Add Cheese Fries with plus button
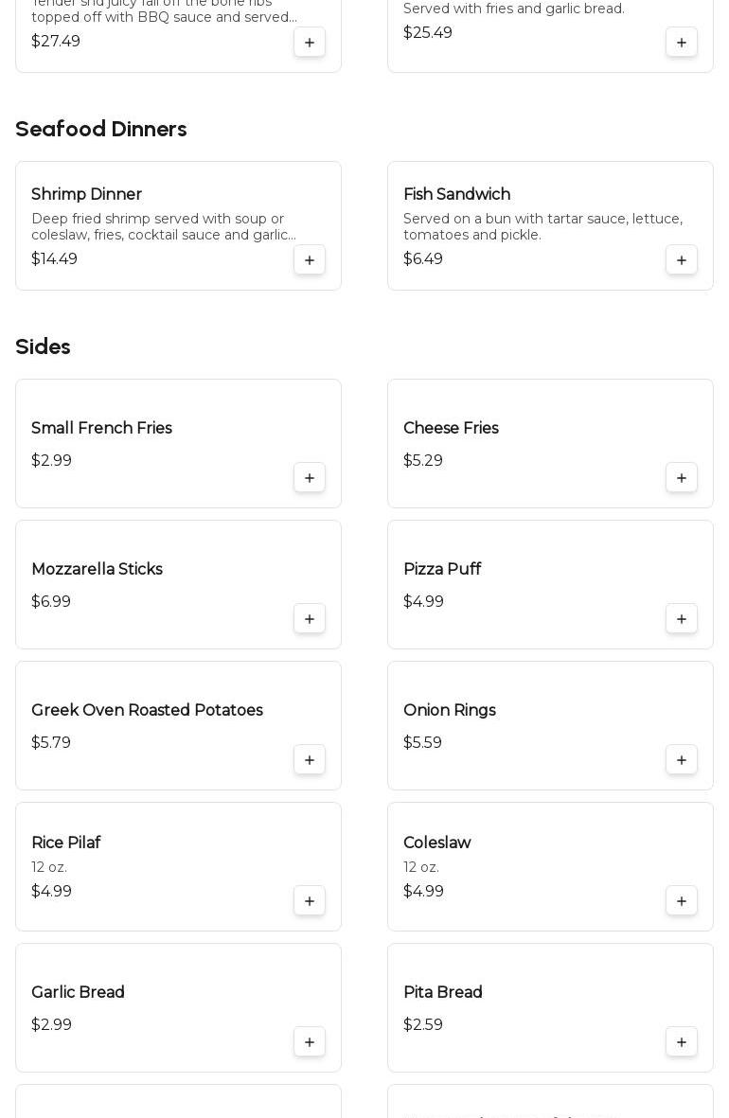729x1118 pixels. (x=682, y=478)
